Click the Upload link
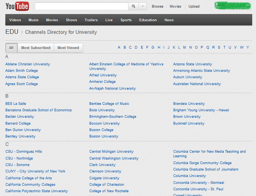 tap(194, 6)
